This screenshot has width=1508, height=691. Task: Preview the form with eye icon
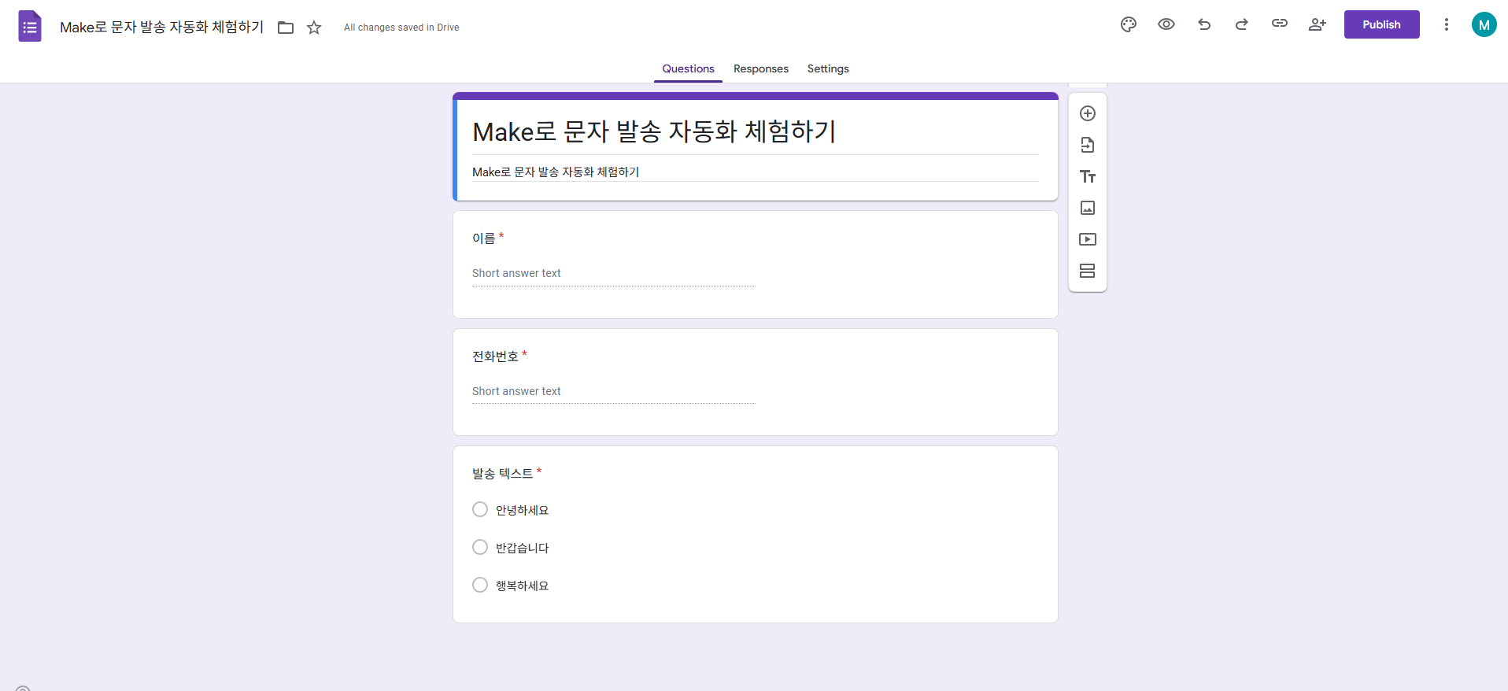[1166, 24]
